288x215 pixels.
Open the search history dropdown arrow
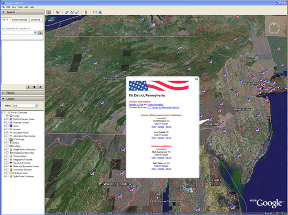click(x=35, y=32)
